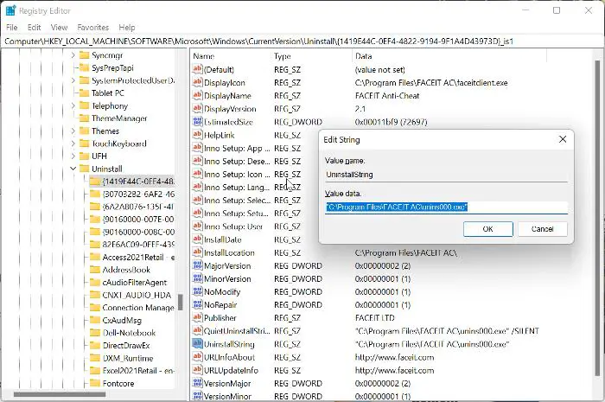
Task: Click the values pane vertical scrollbar
Action: [x=598, y=218]
